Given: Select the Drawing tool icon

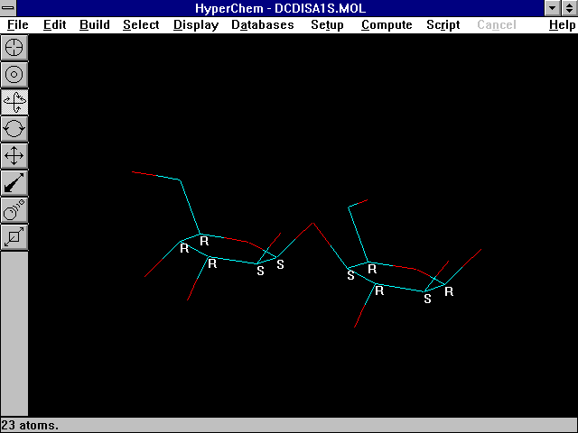Looking at the screenshot, I should click(14, 47).
